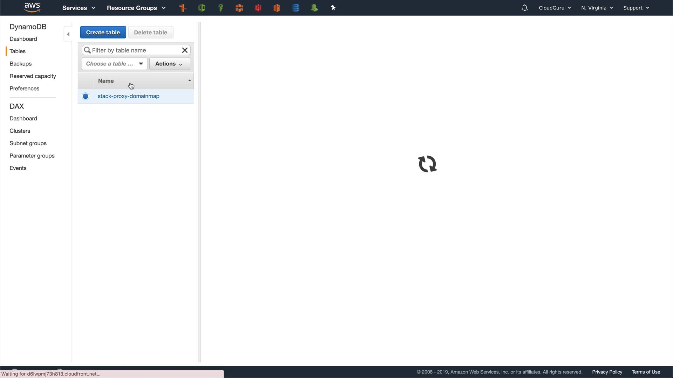
Task: Select the stack-proxy-domainmap radio button
Action: point(86,96)
